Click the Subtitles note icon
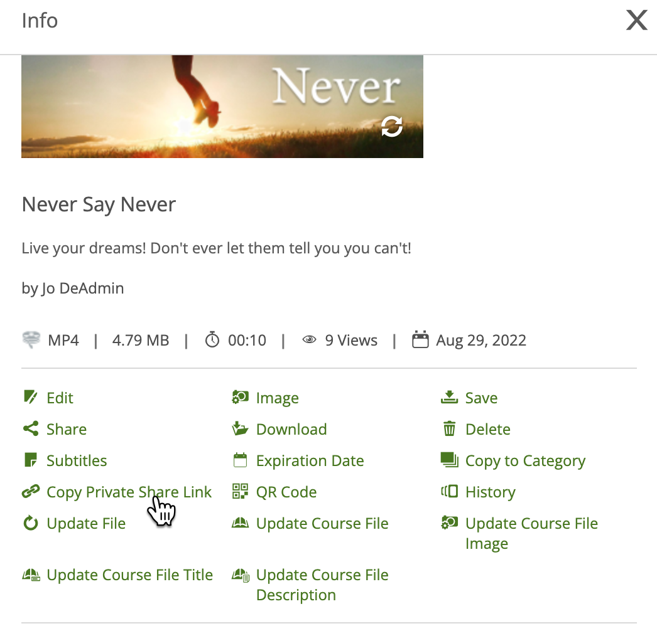The width and height of the screenshot is (657, 631). 31,460
